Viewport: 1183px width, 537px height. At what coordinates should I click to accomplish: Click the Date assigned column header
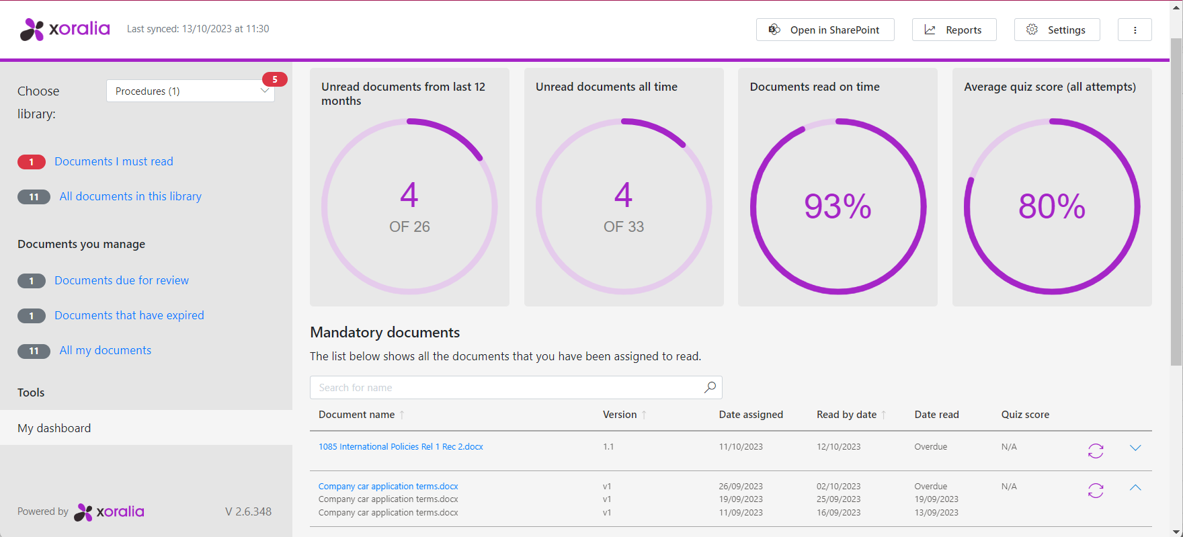[x=751, y=415]
